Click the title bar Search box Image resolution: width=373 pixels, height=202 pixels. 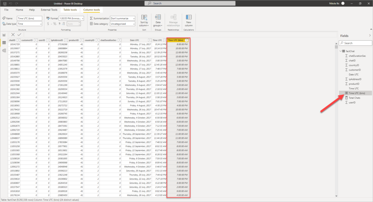[190, 3]
